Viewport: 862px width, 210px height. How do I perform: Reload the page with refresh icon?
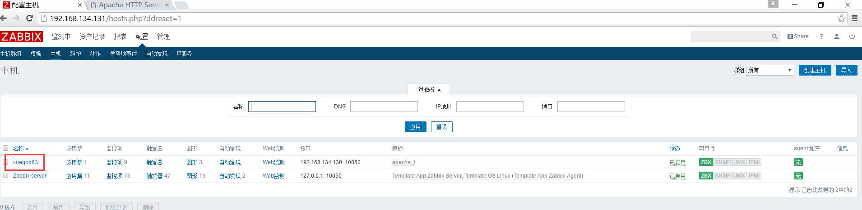(x=30, y=18)
